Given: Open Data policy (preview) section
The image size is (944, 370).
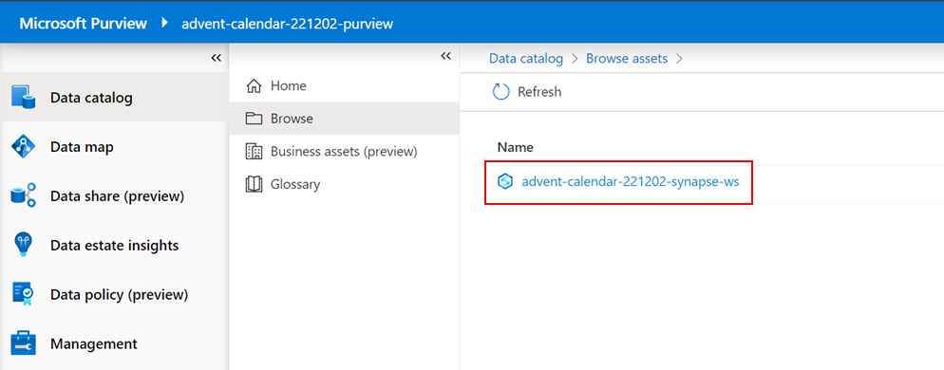Looking at the screenshot, I should (120, 295).
